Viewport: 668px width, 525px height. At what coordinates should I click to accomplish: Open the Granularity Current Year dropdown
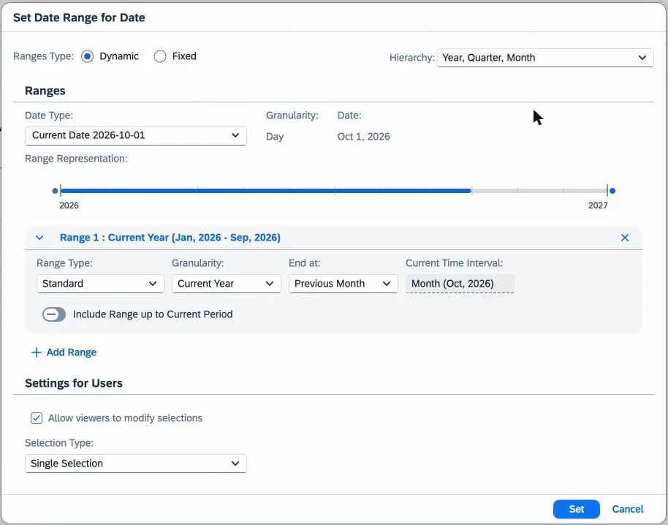pos(227,284)
